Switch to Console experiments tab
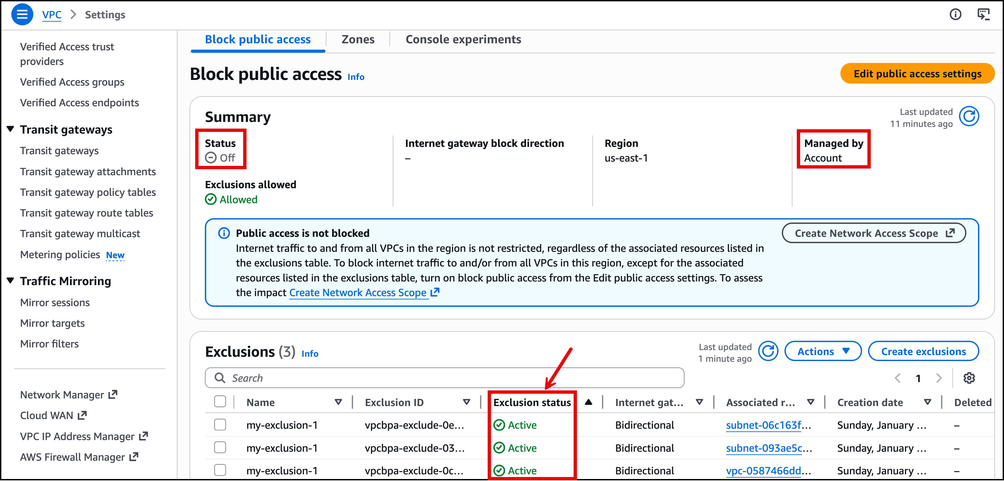This screenshot has width=1004, height=481. [463, 39]
